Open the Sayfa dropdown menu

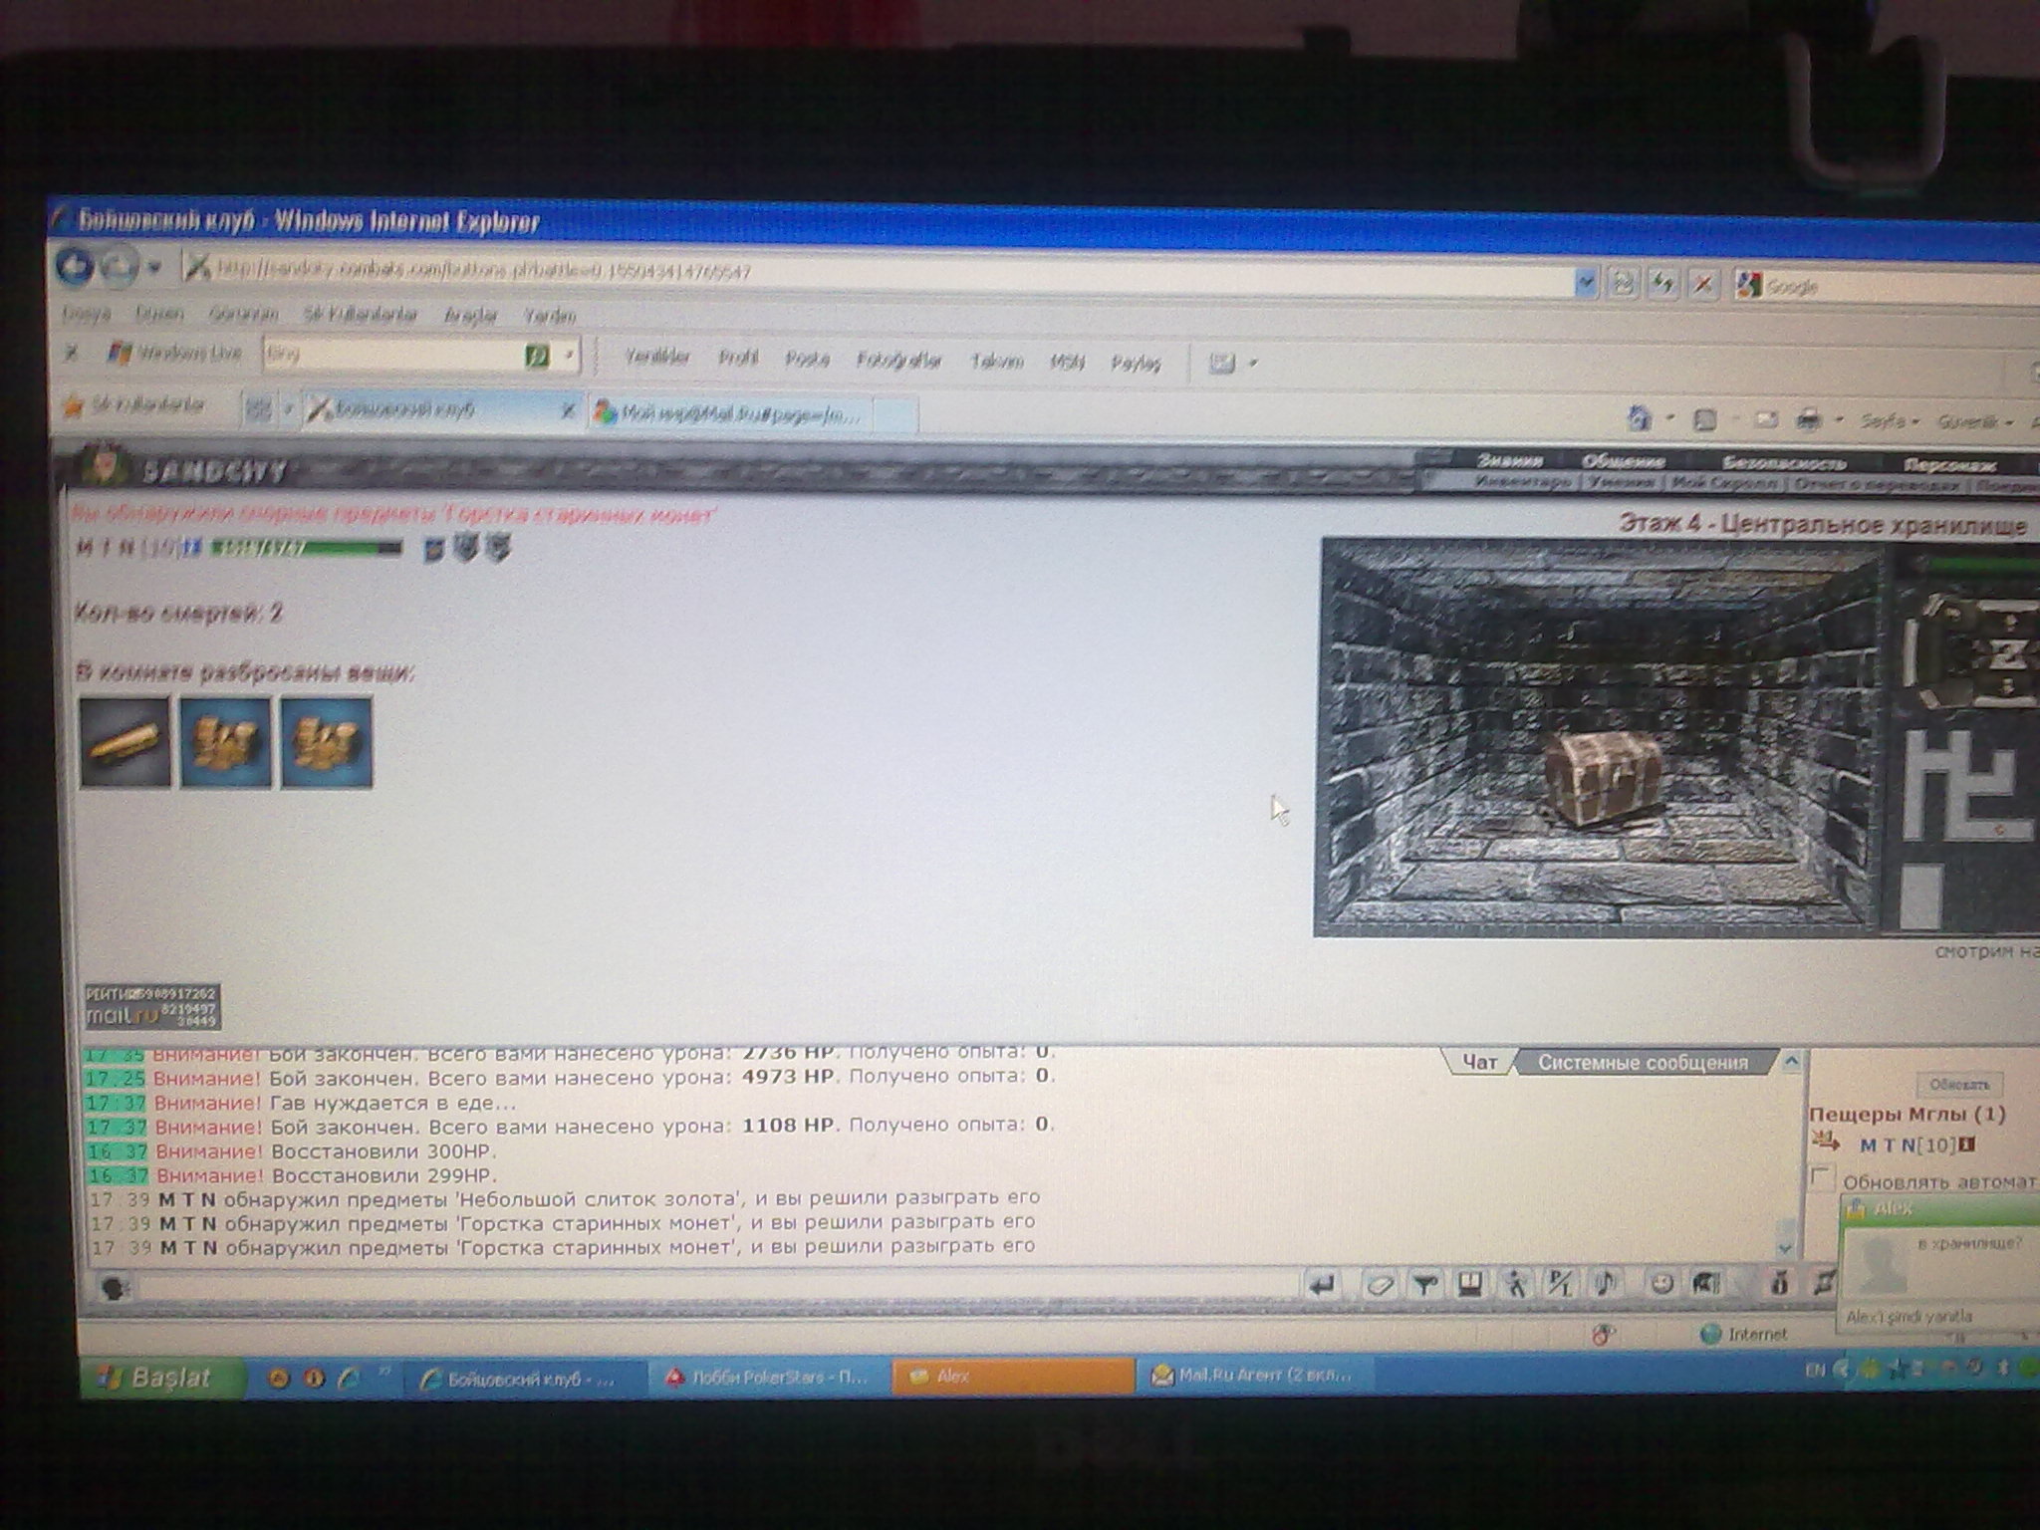(1890, 422)
